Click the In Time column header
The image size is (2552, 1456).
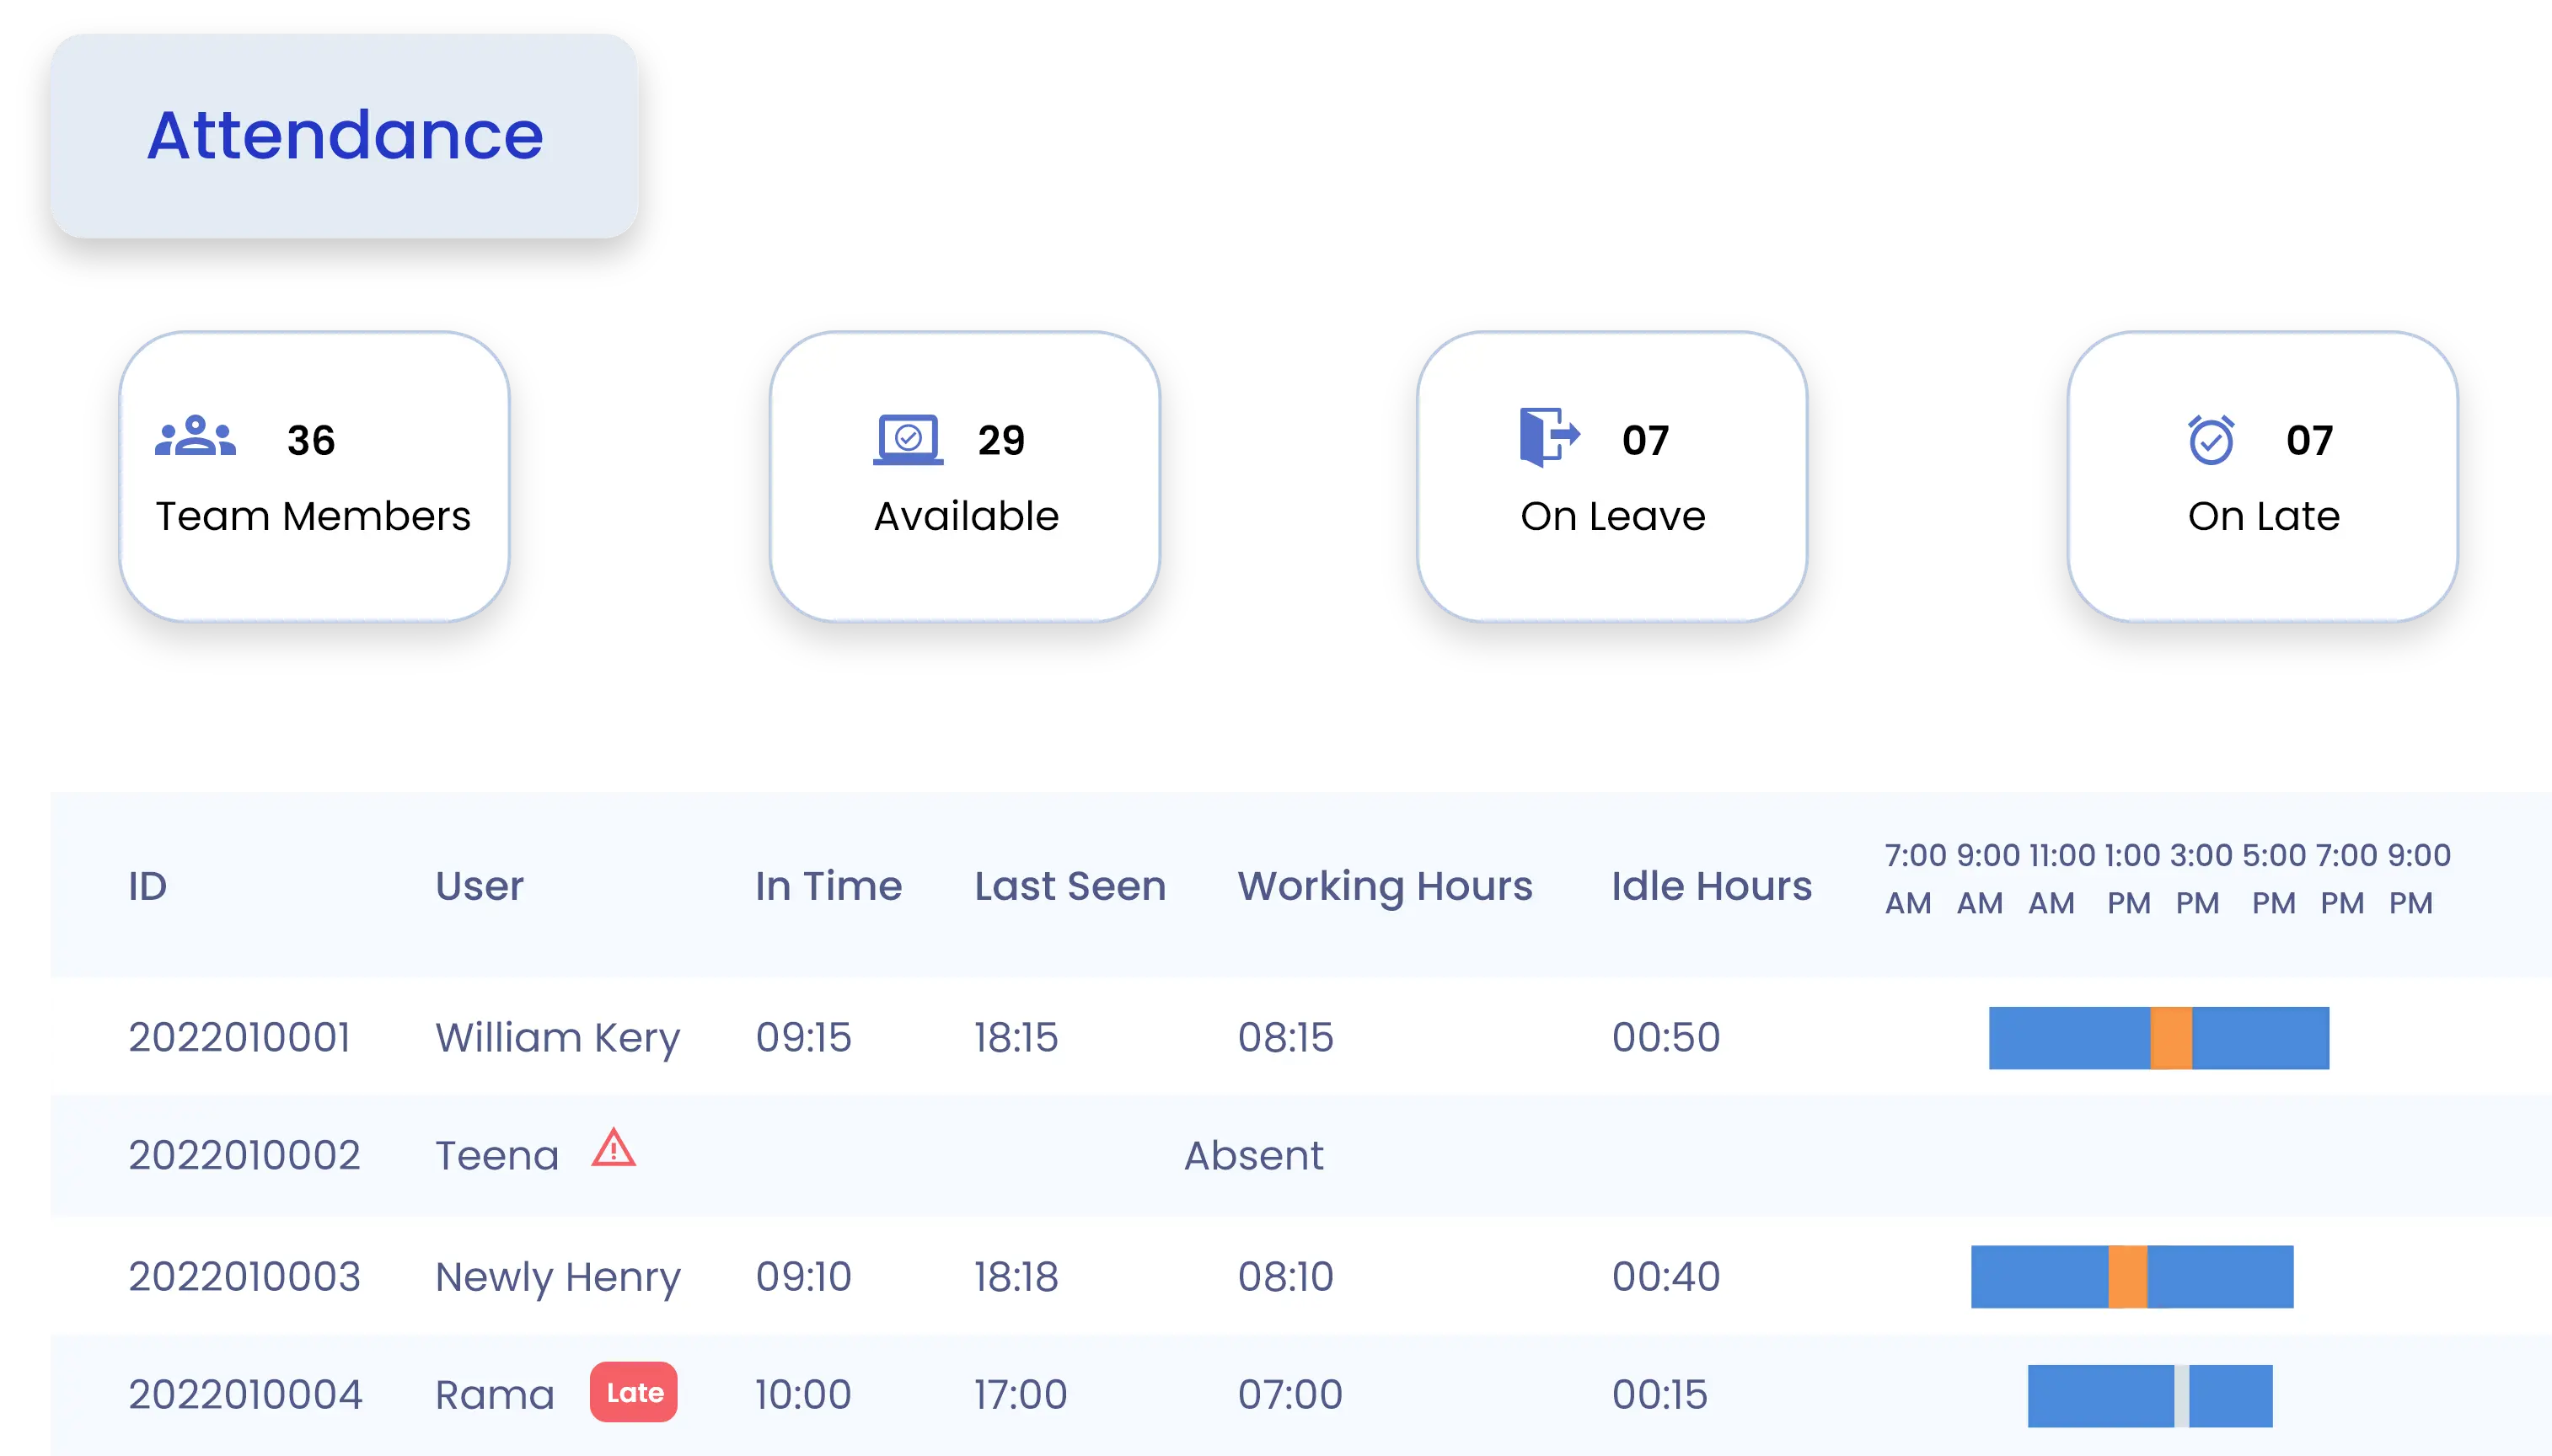click(828, 886)
